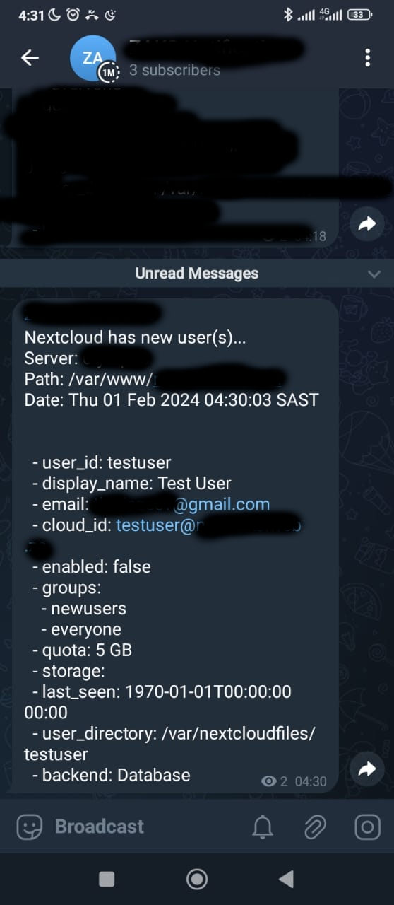This screenshot has height=905, width=394.
Task: Focus the Broadcast message input field
Action: [141, 827]
